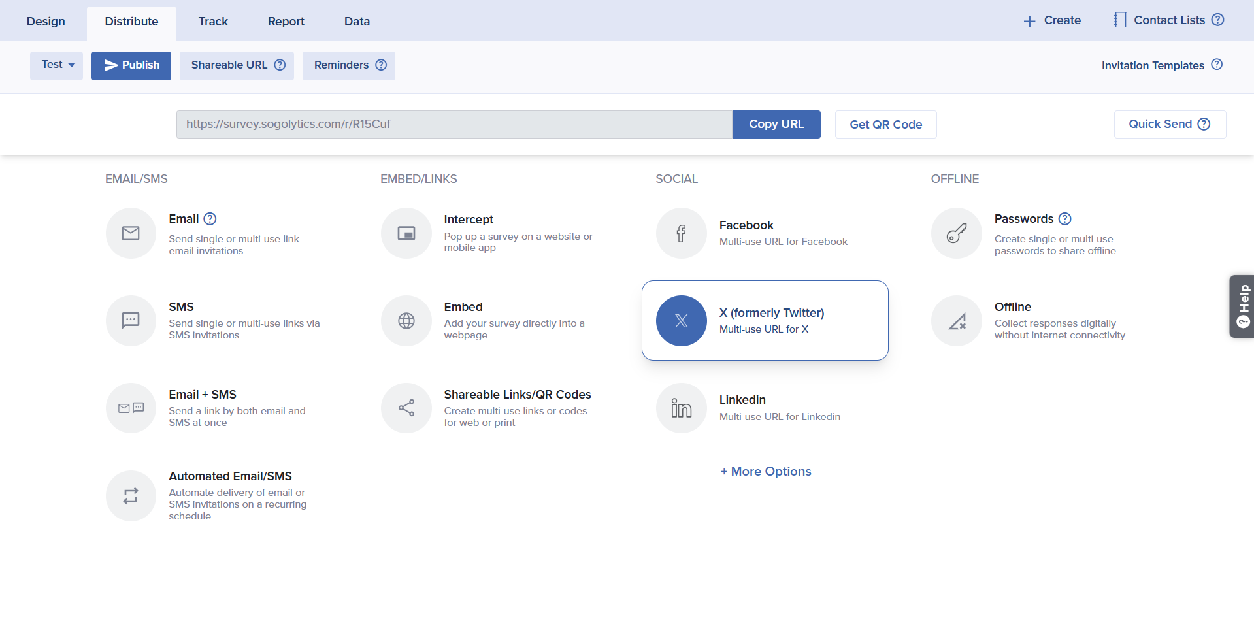Click the Automated Email/SMS repeat icon
This screenshot has width=1254, height=641.
[x=131, y=496]
